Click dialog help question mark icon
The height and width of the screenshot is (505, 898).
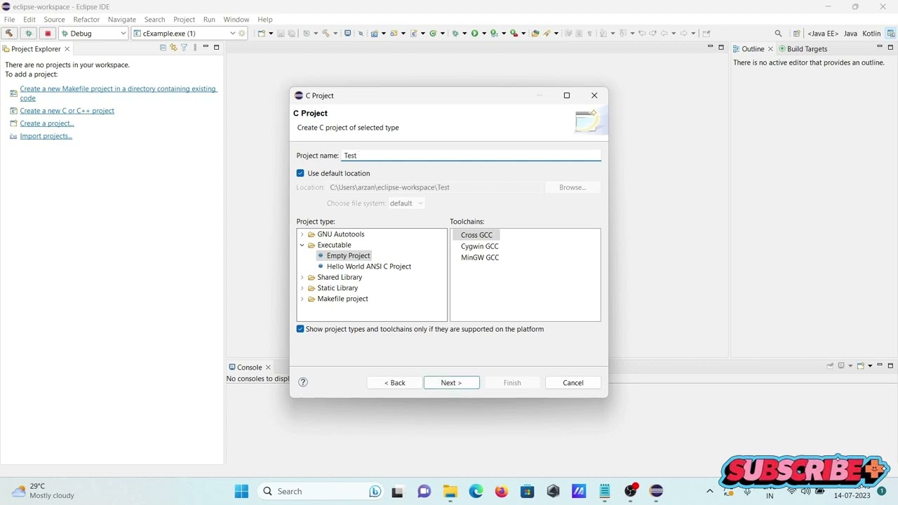tap(303, 382)
